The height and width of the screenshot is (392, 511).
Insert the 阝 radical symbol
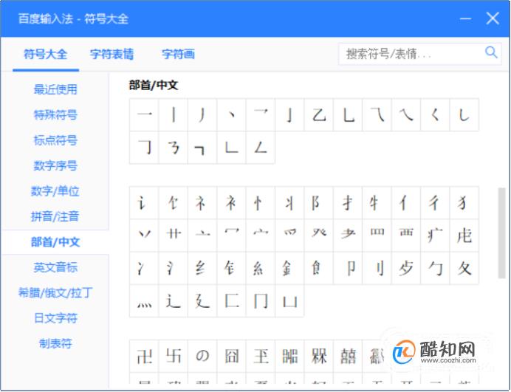point(319,203)
